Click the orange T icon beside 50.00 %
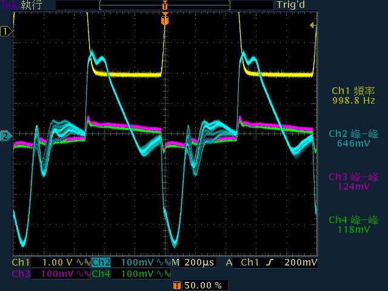This screenshot has height=291, width=388. point(176,286)
